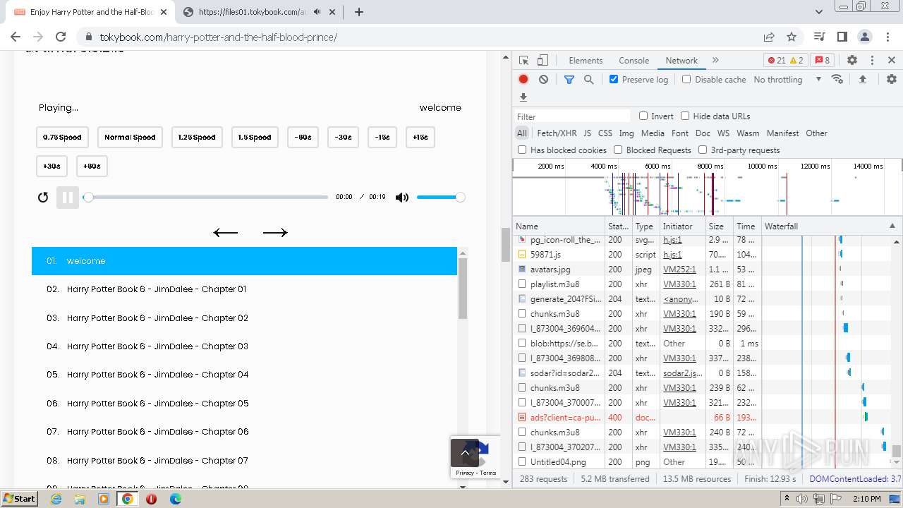Sort by Waterfall column arrow
903x508 pixels.
click(x=892, y=226)
